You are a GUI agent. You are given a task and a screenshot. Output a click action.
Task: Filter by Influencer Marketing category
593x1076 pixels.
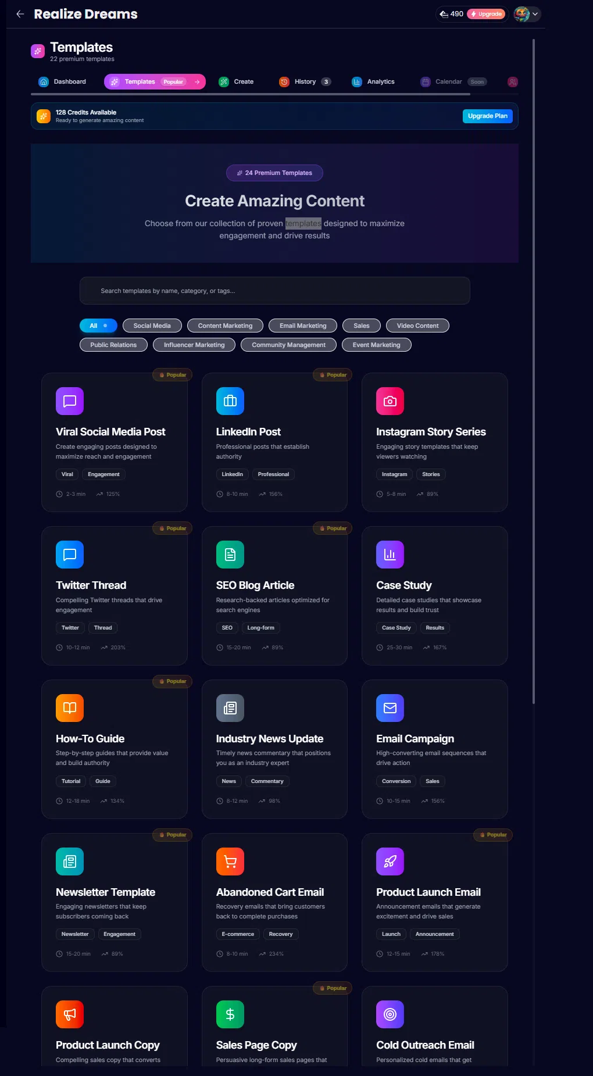[x=194, y=345]
